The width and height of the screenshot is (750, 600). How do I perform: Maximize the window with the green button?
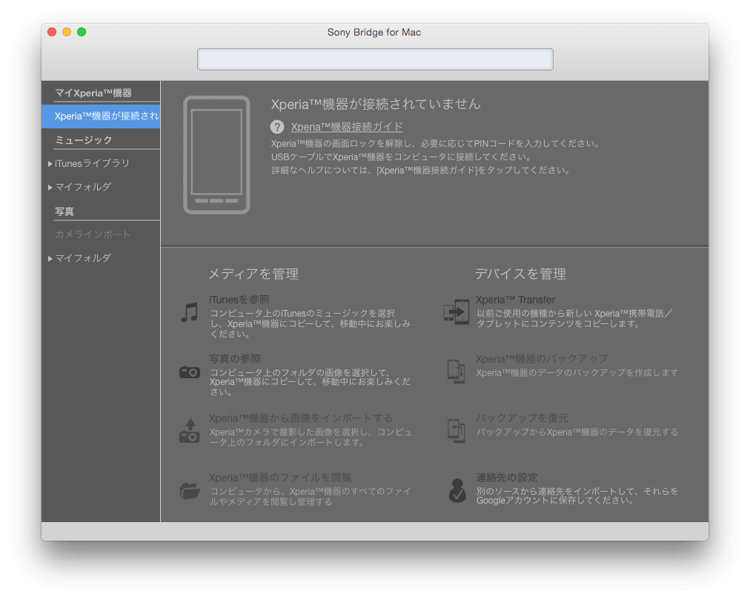click(82, 32)
